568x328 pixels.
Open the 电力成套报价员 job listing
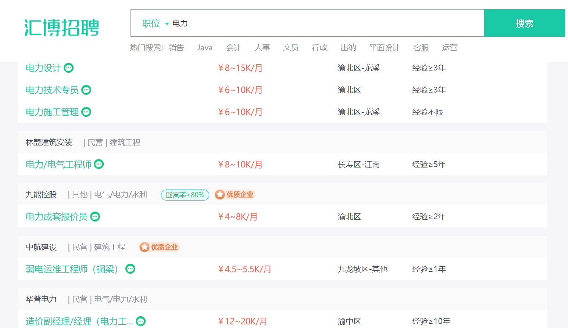pyautogui.click(x=57, y=217)
